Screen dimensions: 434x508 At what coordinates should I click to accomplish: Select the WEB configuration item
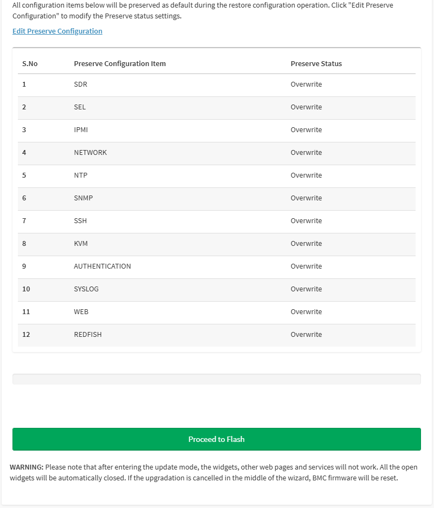[81, 312]
